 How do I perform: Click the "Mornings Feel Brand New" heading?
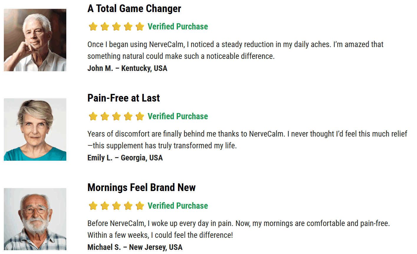click(x=141, y=187)
